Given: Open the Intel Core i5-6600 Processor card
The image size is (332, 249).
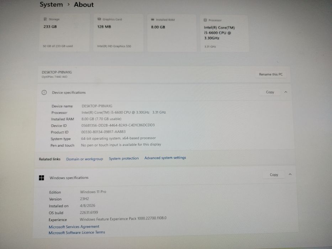Looking at the screenshot, I should click(x=225, y=34).
